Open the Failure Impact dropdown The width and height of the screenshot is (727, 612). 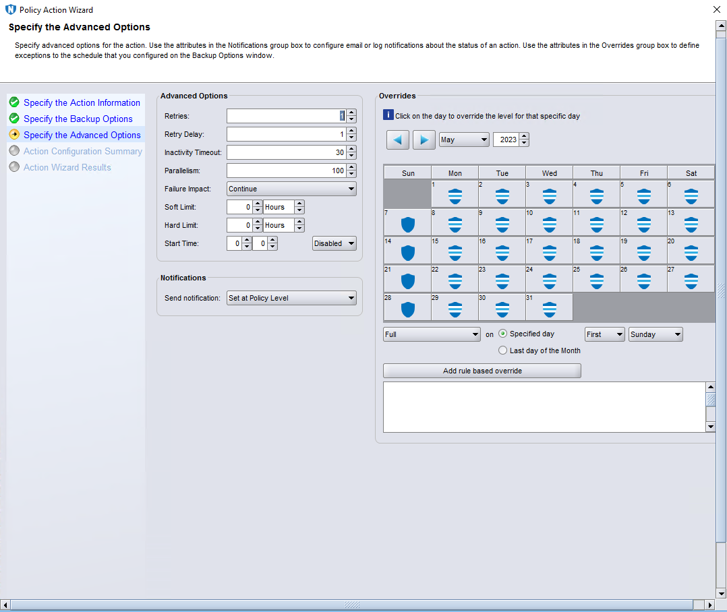(x=291, y=189)
